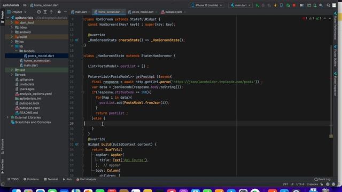This screenshot has height=192, width=342.
Task: Open Flutter Outline side panel
Action: pyautogui.click(x=335, y=56)
